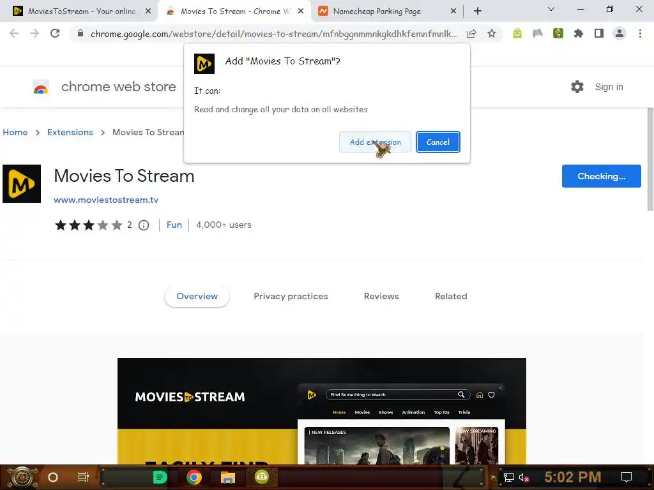
Task: Confirm with Add extension button
Action: 375,142
